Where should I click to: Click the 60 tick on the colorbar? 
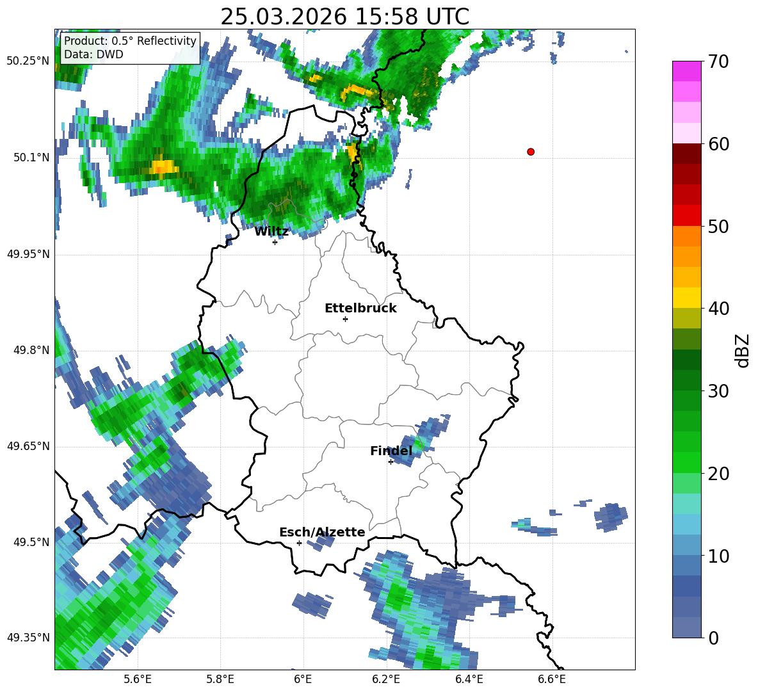point(718,144)
